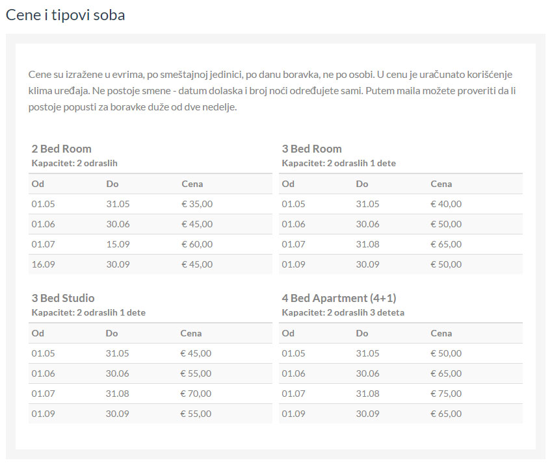This screenshot has width=552, height=465.
Task: Select the 2 Bed Room table title
Action: tap(61, 149)
